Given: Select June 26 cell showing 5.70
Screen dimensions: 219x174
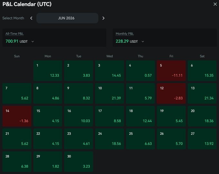Looking at the screenshot, I should point(171,139).
